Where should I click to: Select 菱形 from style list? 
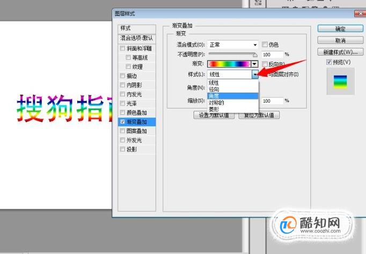pyautogui.click(x=233, y=109)
